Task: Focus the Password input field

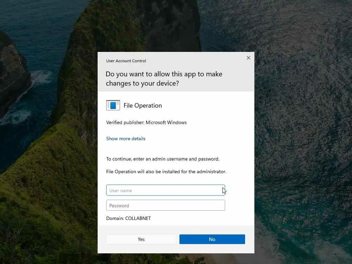Action: (x=166, y=206)
